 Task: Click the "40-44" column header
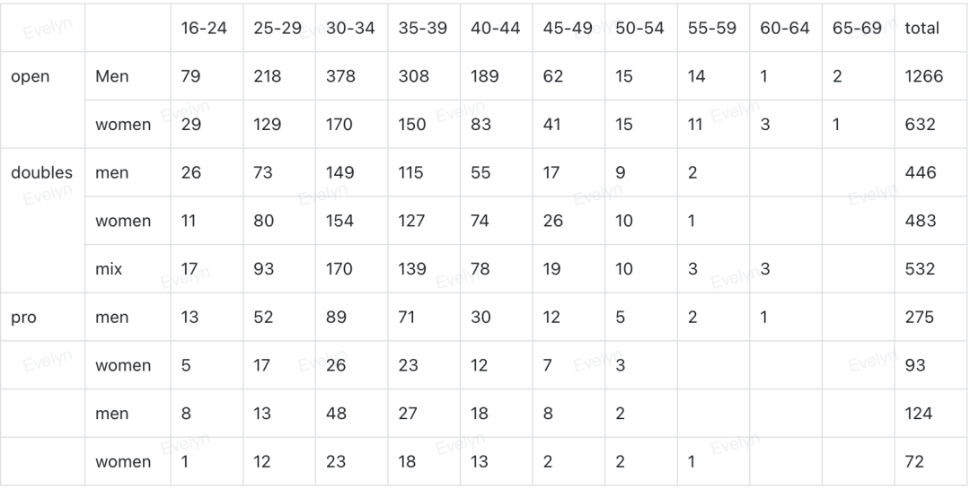click(495, 28)
